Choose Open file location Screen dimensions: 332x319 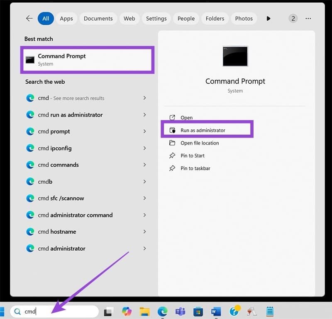200,143
